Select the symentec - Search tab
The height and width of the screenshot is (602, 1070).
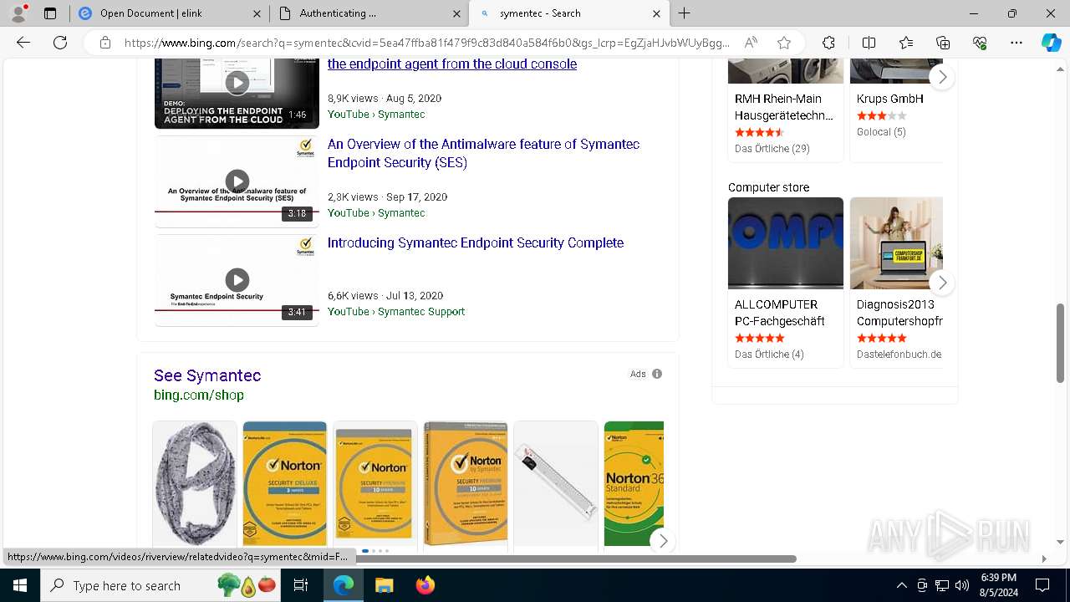pos(568,13)
